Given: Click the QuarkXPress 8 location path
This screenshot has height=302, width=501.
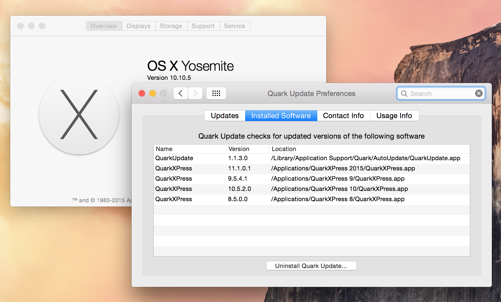Looking at the screenshot, I should (338, 199).
